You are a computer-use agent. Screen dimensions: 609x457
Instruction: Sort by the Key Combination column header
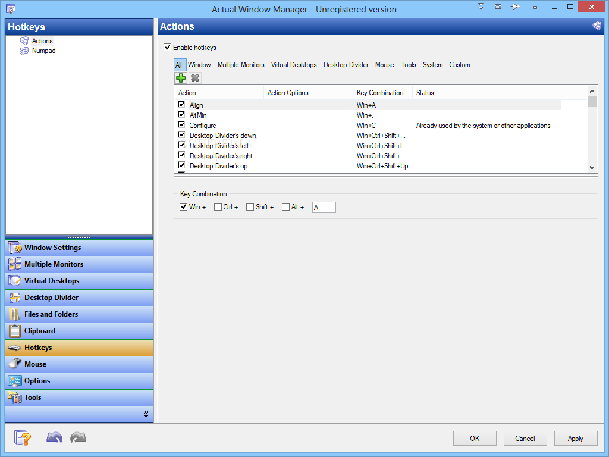382,93
